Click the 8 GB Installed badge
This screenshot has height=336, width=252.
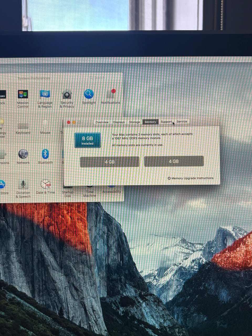88,140
